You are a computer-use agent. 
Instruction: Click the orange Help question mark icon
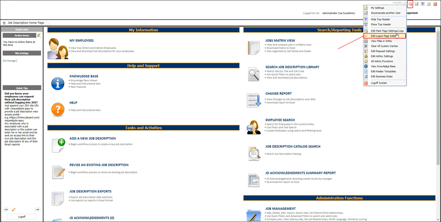tap(58, 109)
